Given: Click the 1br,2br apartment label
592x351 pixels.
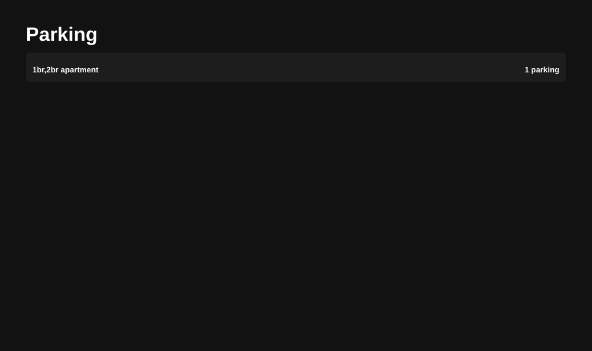Looking at the screenshot, I should (x=65, y=70).
